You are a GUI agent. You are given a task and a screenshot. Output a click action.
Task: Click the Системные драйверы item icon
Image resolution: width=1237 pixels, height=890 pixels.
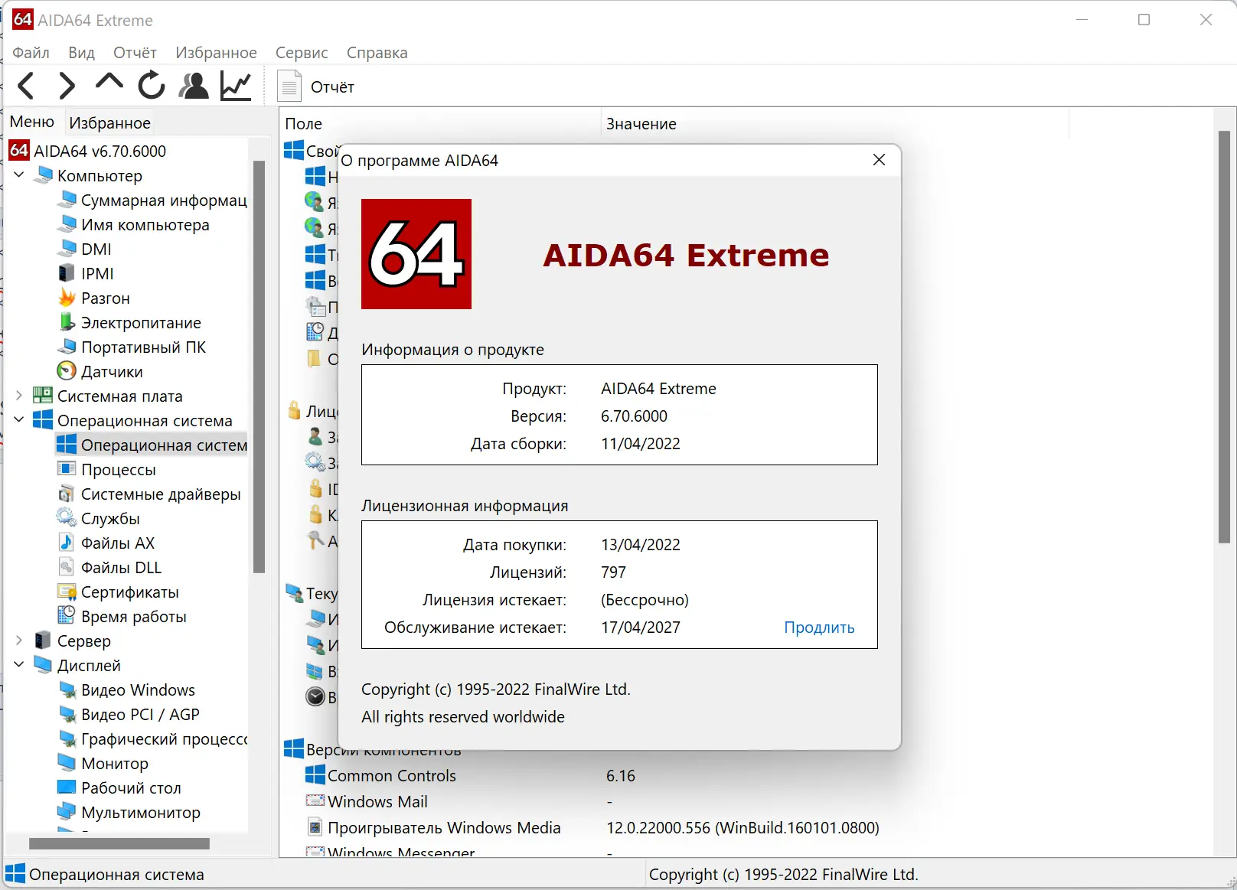[67, 494]
